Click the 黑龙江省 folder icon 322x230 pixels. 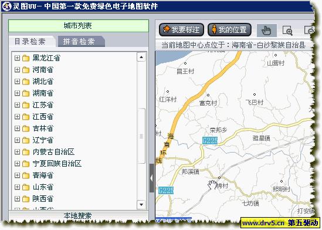[x=26, y=58]
